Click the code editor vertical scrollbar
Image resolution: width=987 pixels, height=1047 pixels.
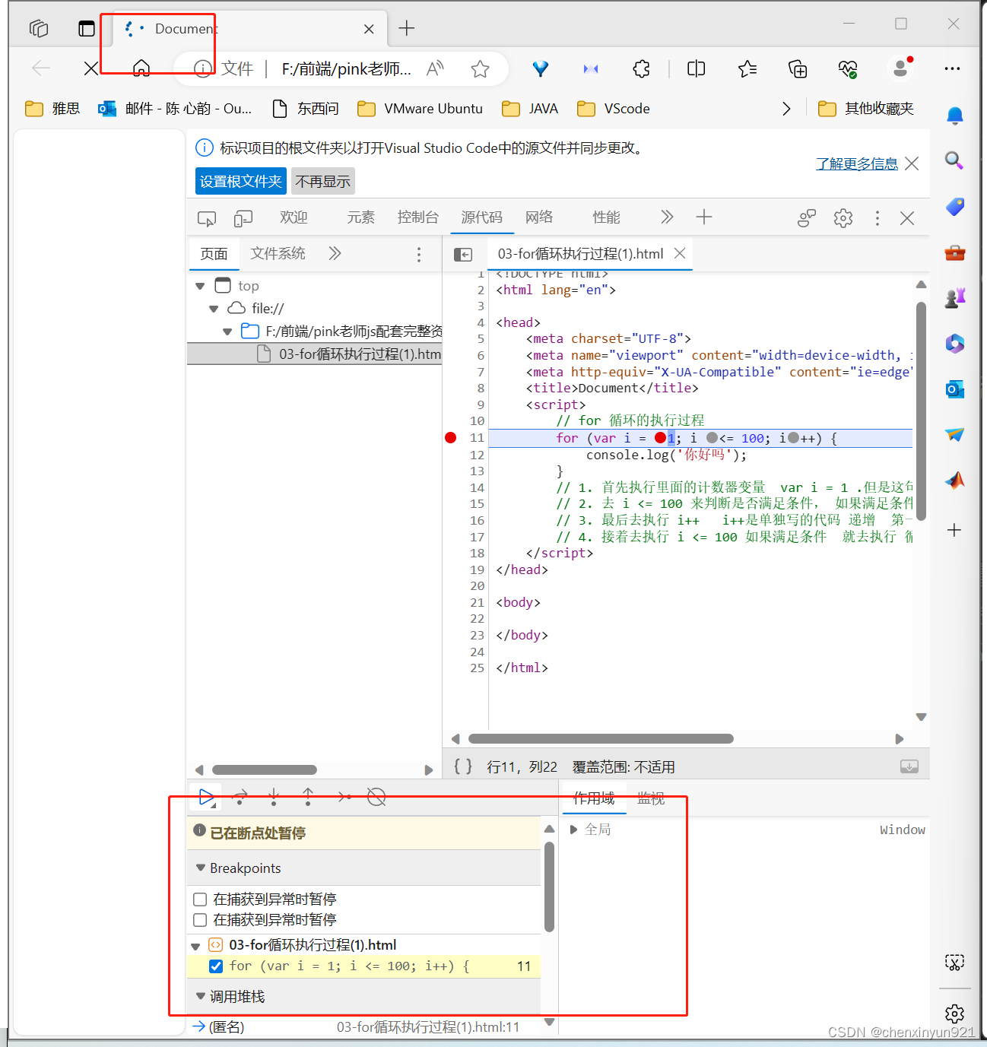coord(921,411)
